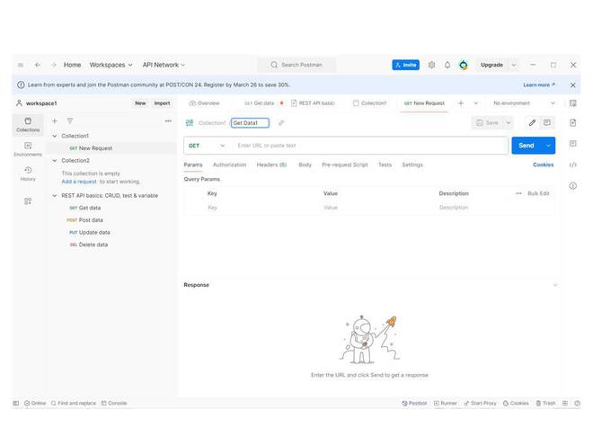
Task: Click the URL input field
Action: pos(370,146)
